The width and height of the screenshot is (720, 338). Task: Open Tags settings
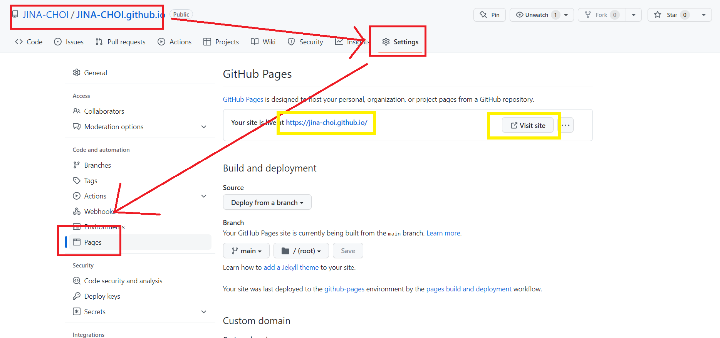pyautogui.click(x=140, y=180)
